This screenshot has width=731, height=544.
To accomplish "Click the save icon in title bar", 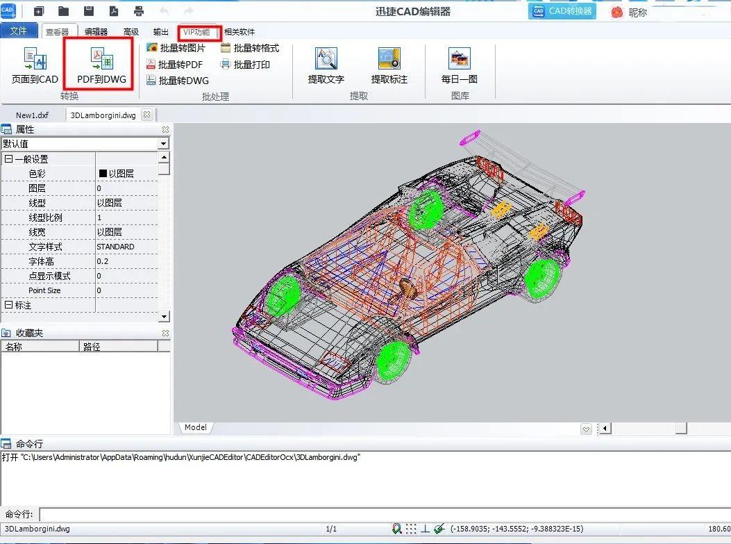I will coord(89,11).
